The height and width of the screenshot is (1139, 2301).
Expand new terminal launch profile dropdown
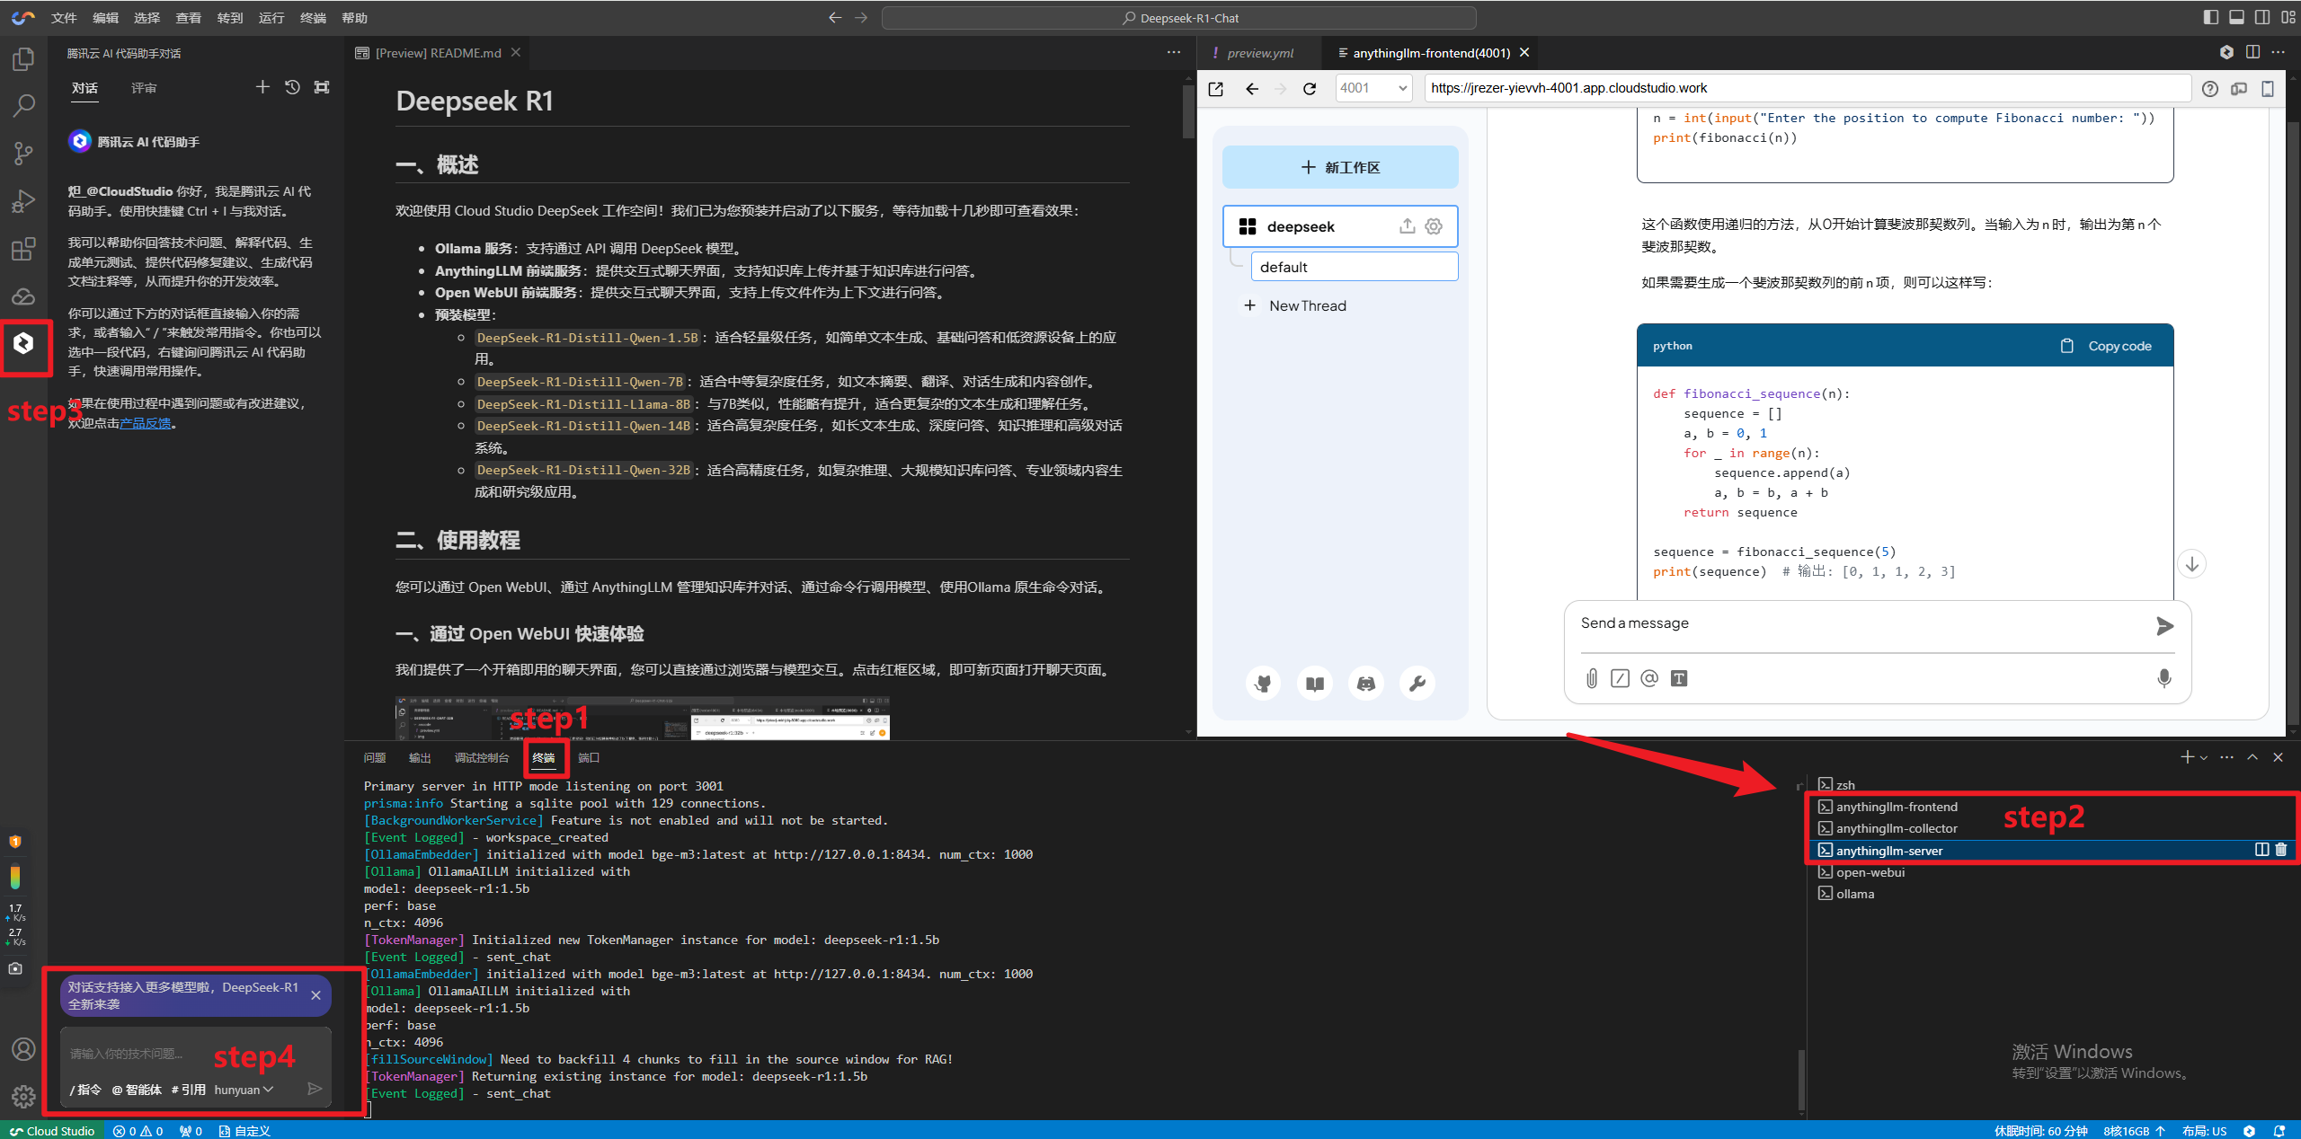coord(2204,757)
